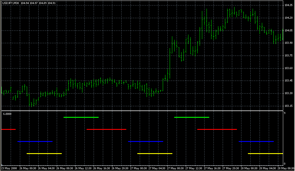Click the 28 May 00:30 time label
The image size is (295, 171).
click(x=249, y=168)
